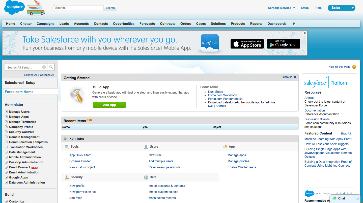Click the Data section database icon

[146, 177]
